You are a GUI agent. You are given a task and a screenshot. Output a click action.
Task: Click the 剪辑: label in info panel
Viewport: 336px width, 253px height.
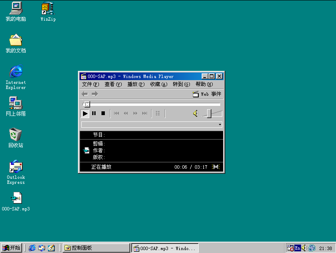coord(99,143)
